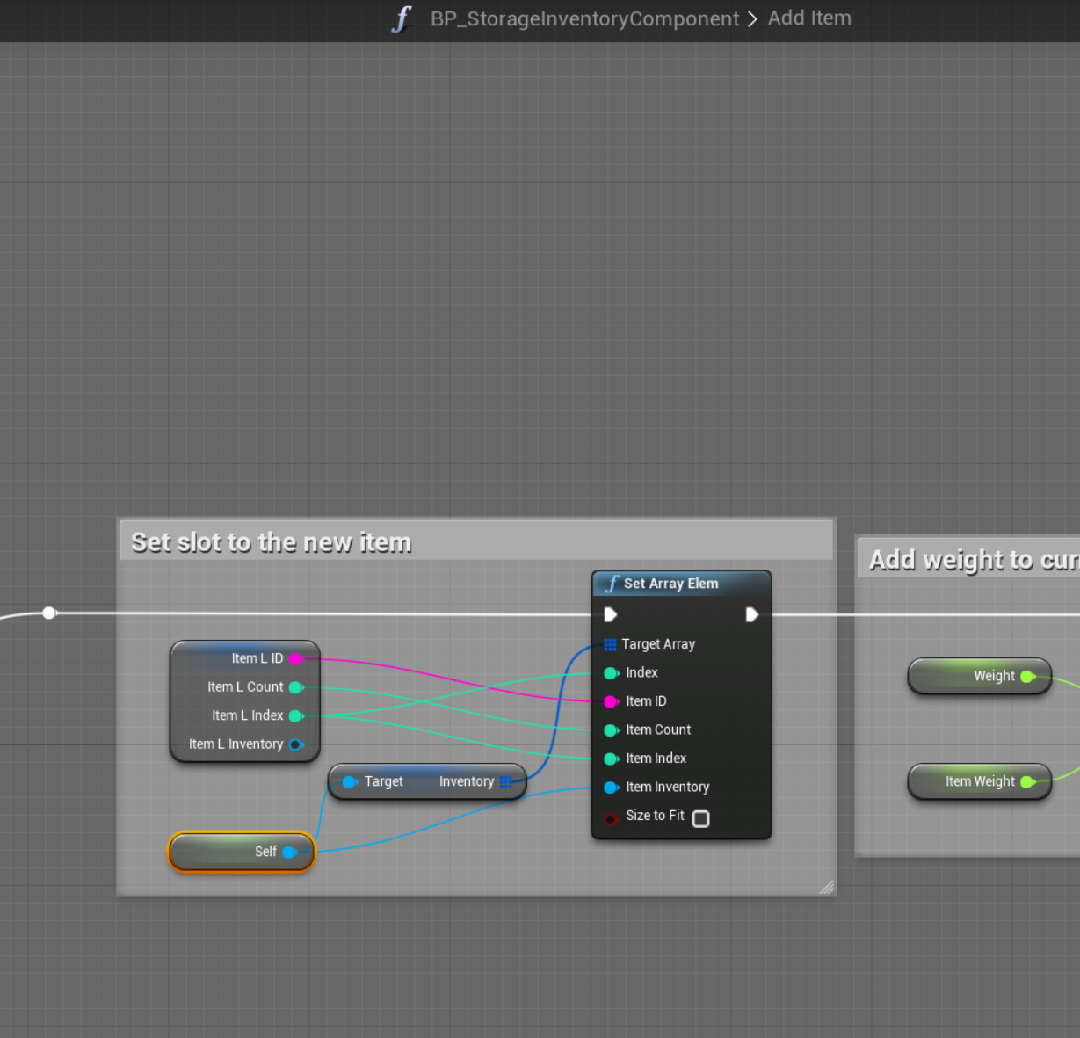
Task: Click the comment box resize handle corner
Action: (826, 887)
